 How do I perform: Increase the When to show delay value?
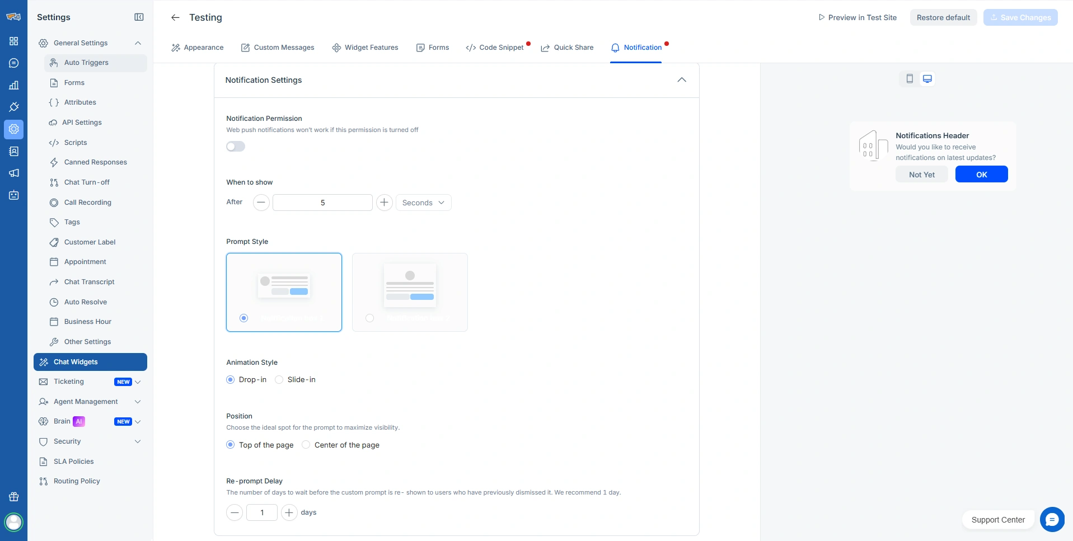pyautogui.click(x=384, y=203)
